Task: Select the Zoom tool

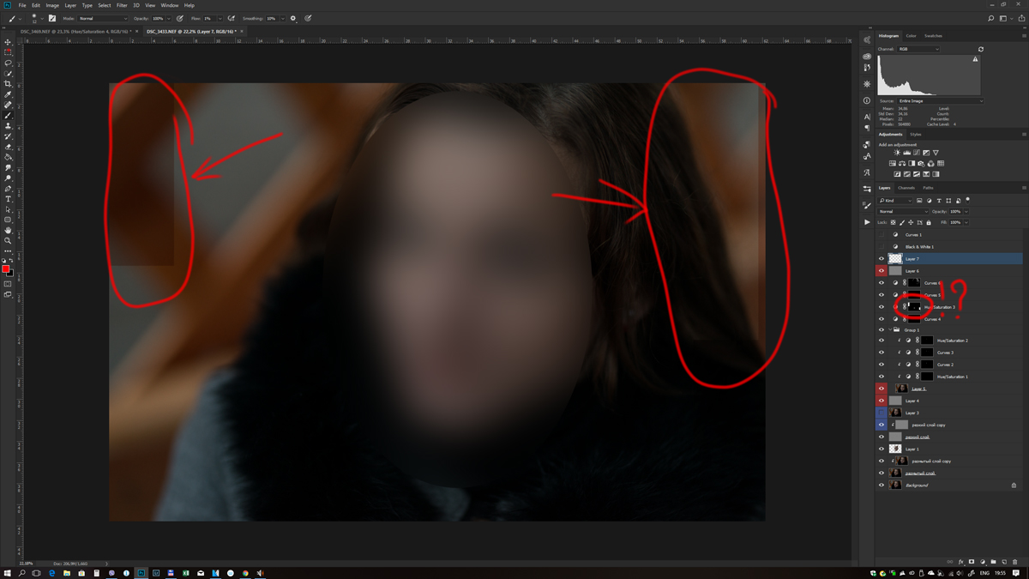Action: pos(8,240)
